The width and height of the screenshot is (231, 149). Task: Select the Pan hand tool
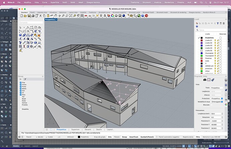(56, 16)
